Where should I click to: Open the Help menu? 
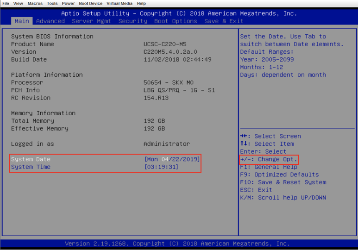tap(141, 3)
